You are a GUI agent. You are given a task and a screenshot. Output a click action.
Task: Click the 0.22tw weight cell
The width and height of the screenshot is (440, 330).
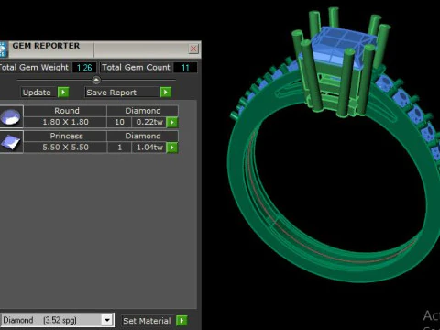[149, 122]
